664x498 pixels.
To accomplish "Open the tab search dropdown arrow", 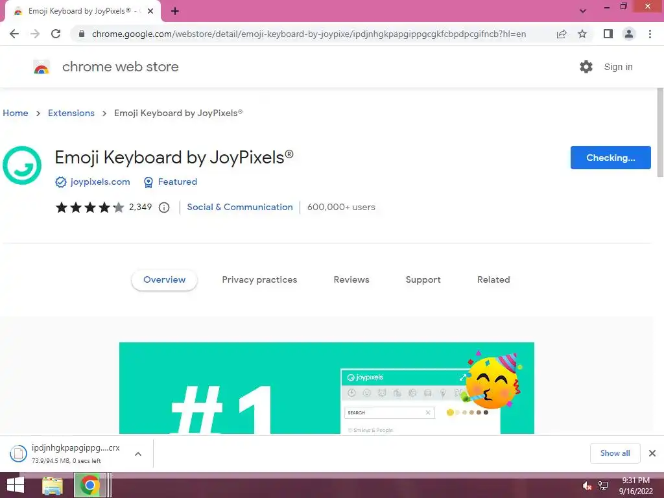I will (583, 11).
